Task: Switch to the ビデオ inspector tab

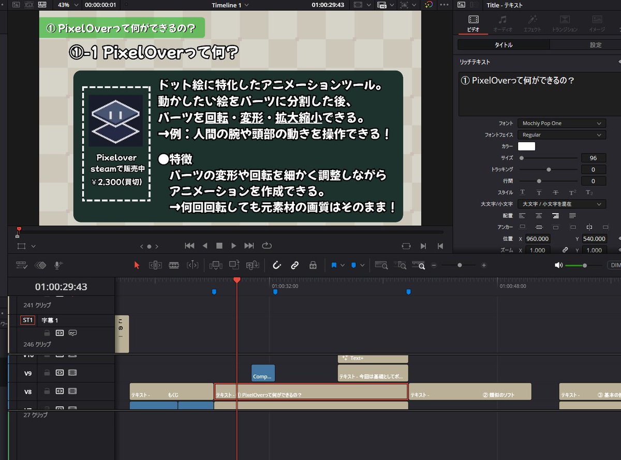Action: click(x=473, y=23)
